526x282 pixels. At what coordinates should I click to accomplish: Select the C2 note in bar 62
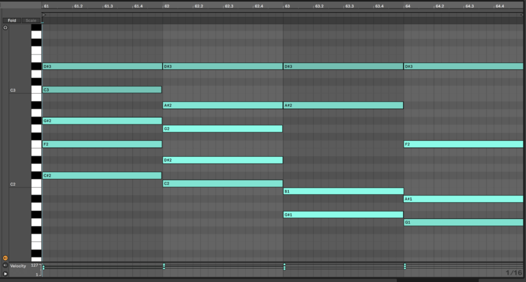[x=222, y=183]
